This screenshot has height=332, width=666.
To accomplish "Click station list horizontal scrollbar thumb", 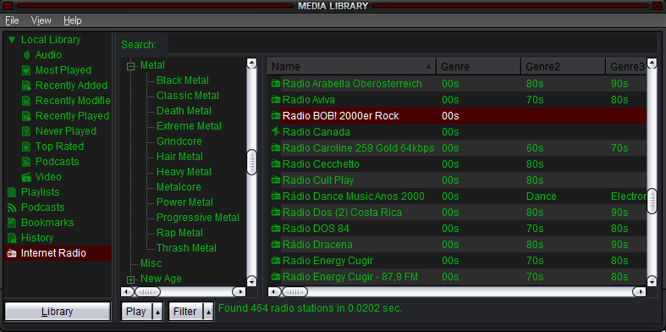I will [x=294, y=292].
